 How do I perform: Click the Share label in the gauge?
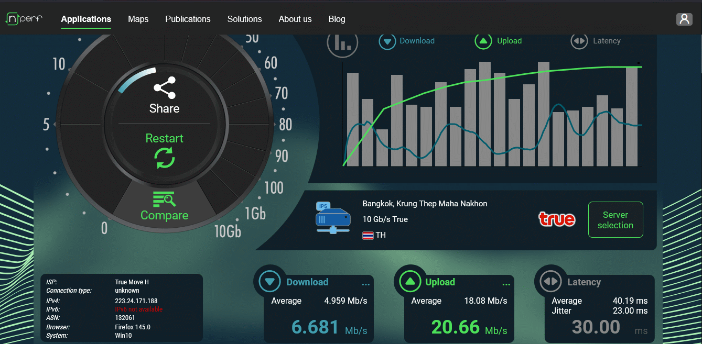(165, 108)
